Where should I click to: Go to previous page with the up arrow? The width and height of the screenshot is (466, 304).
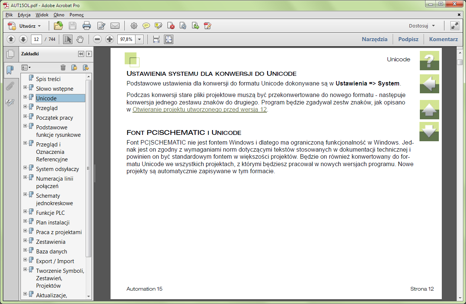coord(11,39)
